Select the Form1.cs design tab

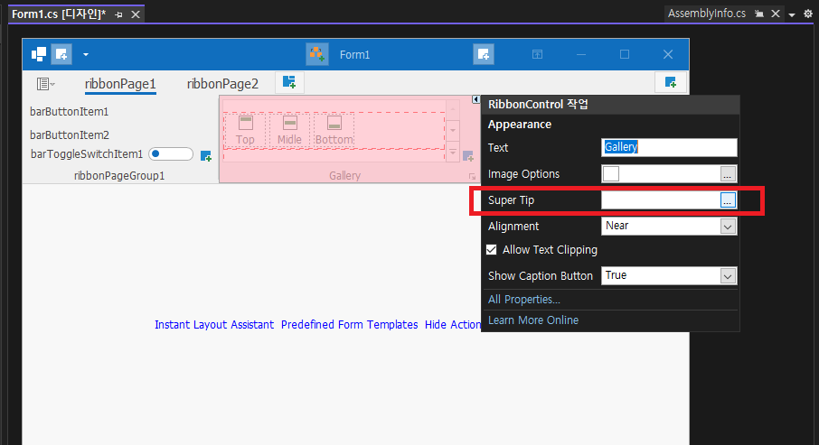[59, 14]
